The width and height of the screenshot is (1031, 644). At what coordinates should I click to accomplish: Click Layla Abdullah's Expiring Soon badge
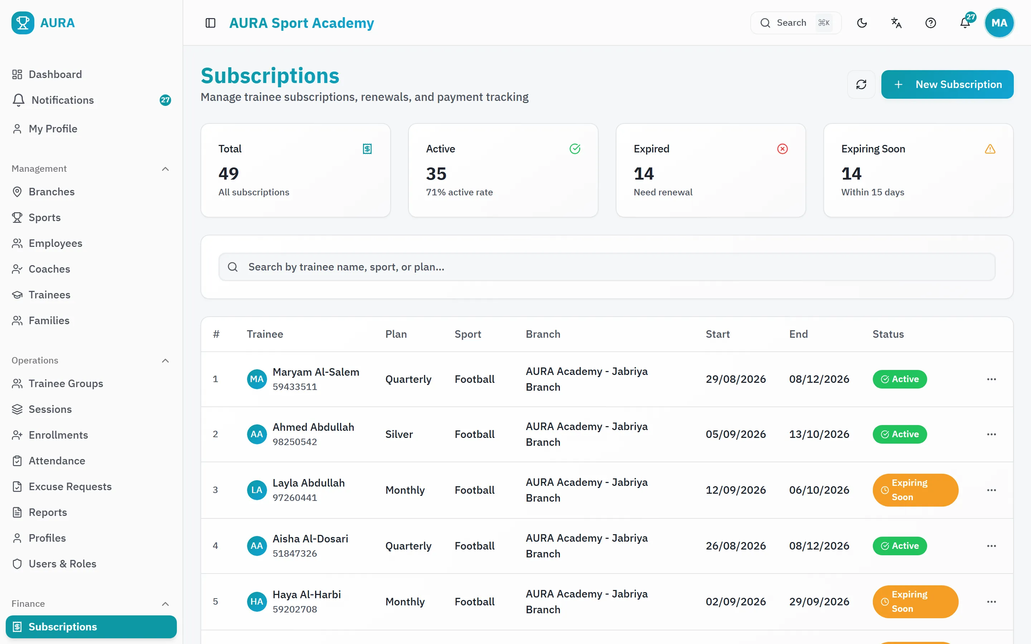pos(915,490)
